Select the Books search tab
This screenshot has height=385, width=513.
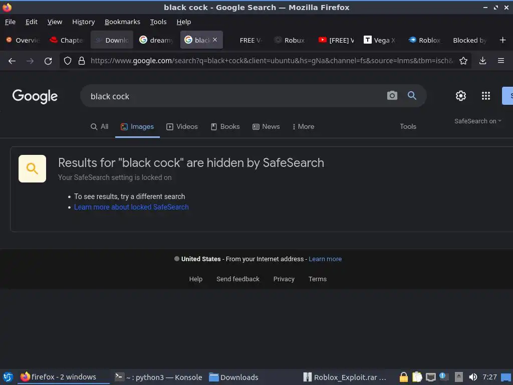[x=225, y=126]
